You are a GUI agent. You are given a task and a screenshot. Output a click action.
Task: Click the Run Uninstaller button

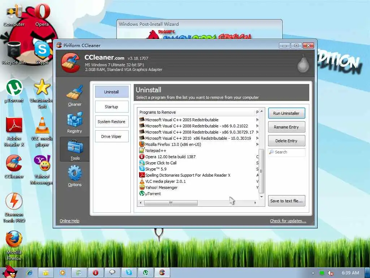(287, 113)
